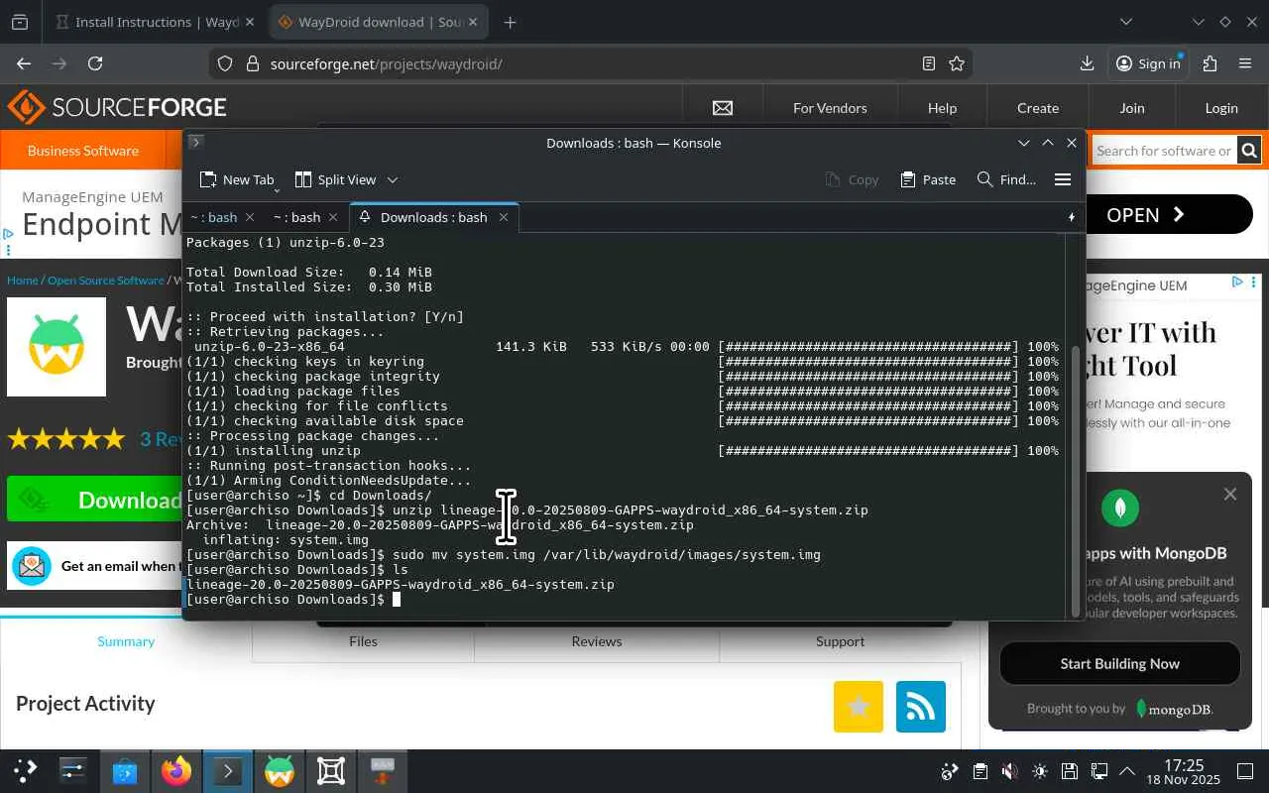The height and width of the screenshot is (793, 1269).
Task: Open Find in the Konsole toolbar
Action: [1006, 179]
